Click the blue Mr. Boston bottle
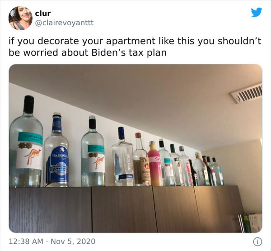 pos(56,150)
